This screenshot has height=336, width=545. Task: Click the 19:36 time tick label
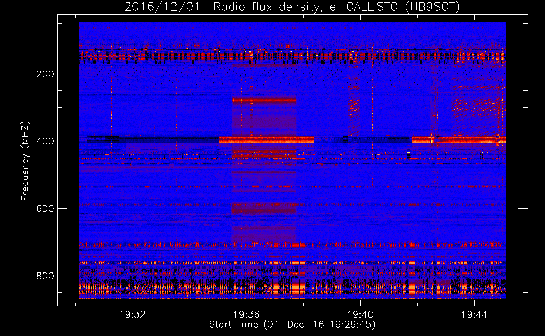(247, 314)
